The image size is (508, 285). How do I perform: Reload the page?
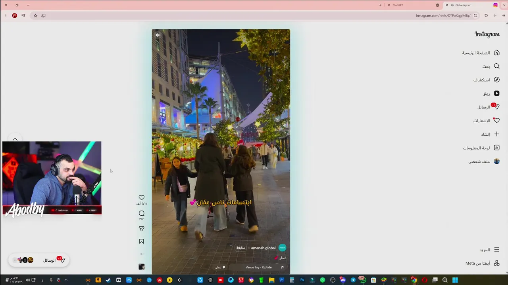click(x=486, y=15)
